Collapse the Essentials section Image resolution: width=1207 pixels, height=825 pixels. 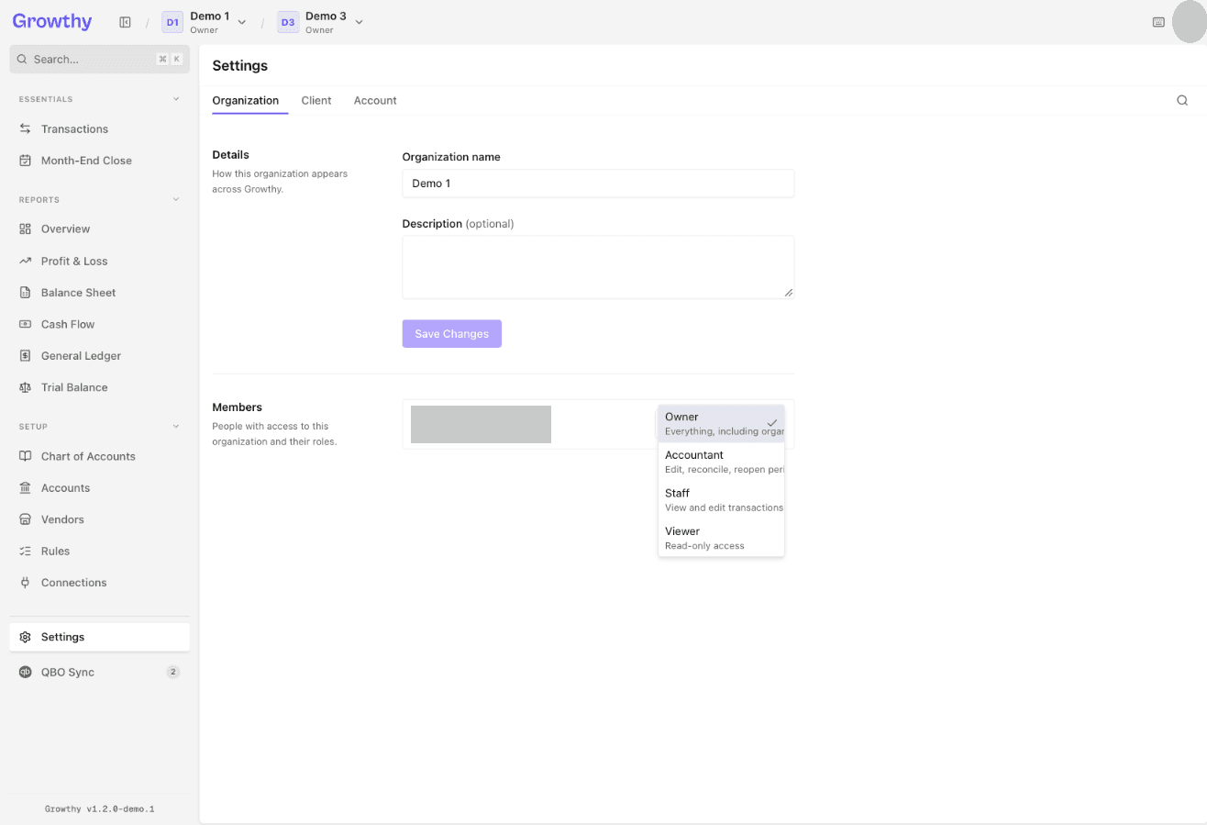pyautogui.click(x=177, y=99)
